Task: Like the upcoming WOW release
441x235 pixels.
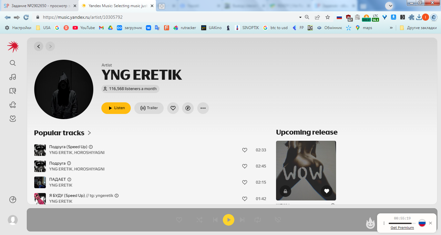Action: click(327, 191)
